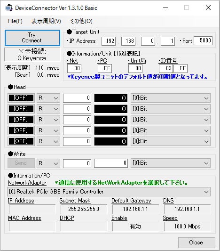The height and width of the screenshot is (251, 220).
Task: Expand the first Read row R device dropdown
Action: [x=48, y=98]
